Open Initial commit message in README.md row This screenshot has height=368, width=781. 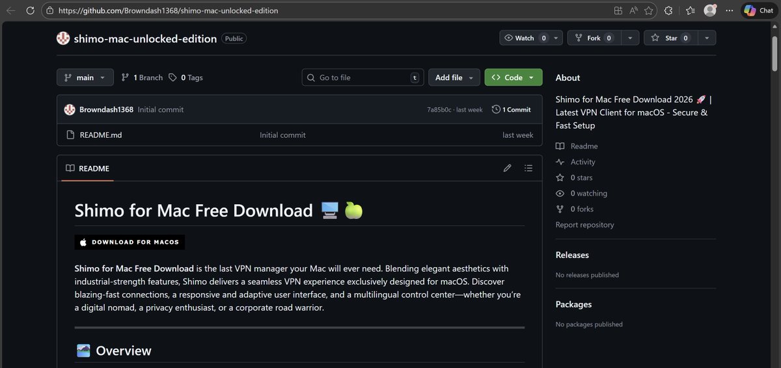pos(282,135)
